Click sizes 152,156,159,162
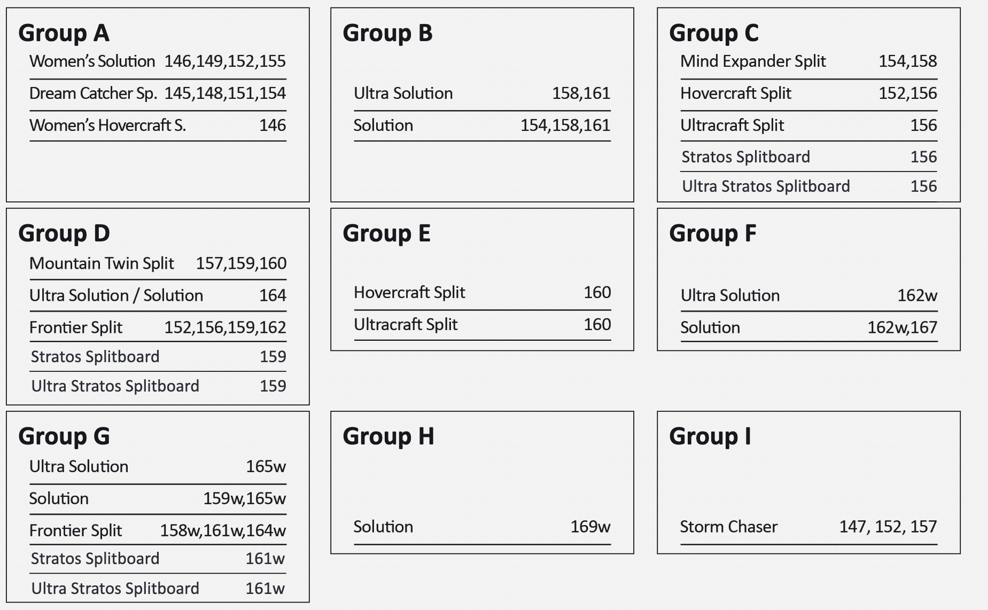988x610 pixels. click(225, 327)
